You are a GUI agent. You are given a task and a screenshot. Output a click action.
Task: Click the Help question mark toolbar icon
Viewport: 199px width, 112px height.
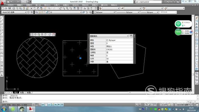96,8
